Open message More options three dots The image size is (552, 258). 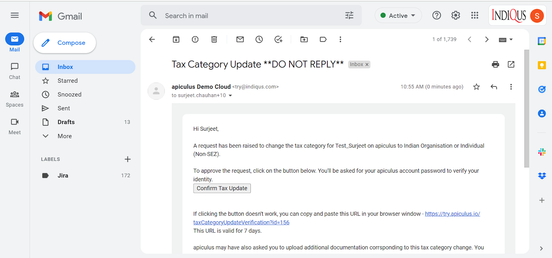[511, 87]
